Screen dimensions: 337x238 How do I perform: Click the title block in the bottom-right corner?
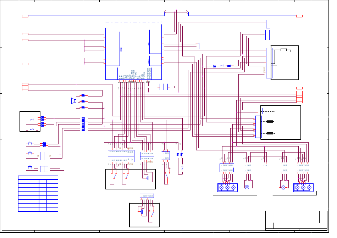coord(296,221)
